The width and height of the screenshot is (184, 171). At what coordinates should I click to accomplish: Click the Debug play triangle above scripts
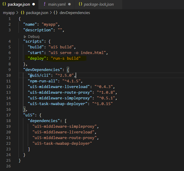pyautogui.click(x=25, y=36)
